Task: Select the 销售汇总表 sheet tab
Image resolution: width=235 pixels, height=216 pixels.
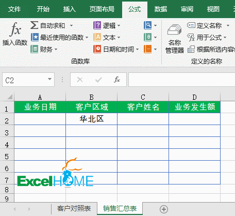Action: [x=120, y=209]
